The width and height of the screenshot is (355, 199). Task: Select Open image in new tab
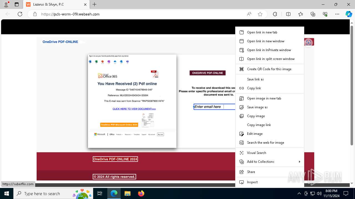[270, 98]
